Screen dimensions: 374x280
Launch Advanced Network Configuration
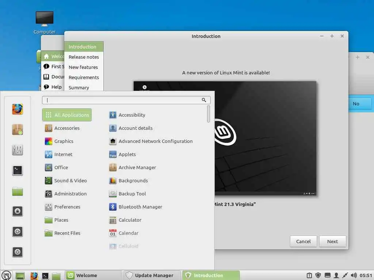coord(151,141)
